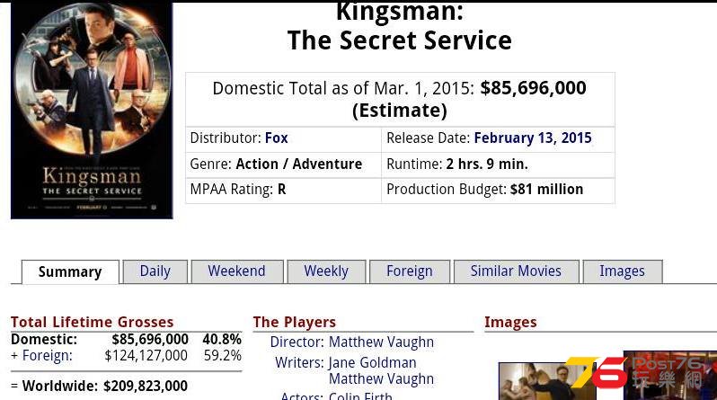View the Similar Movies tab
Viewport: 717px width, 400px height.
(516, 271)
